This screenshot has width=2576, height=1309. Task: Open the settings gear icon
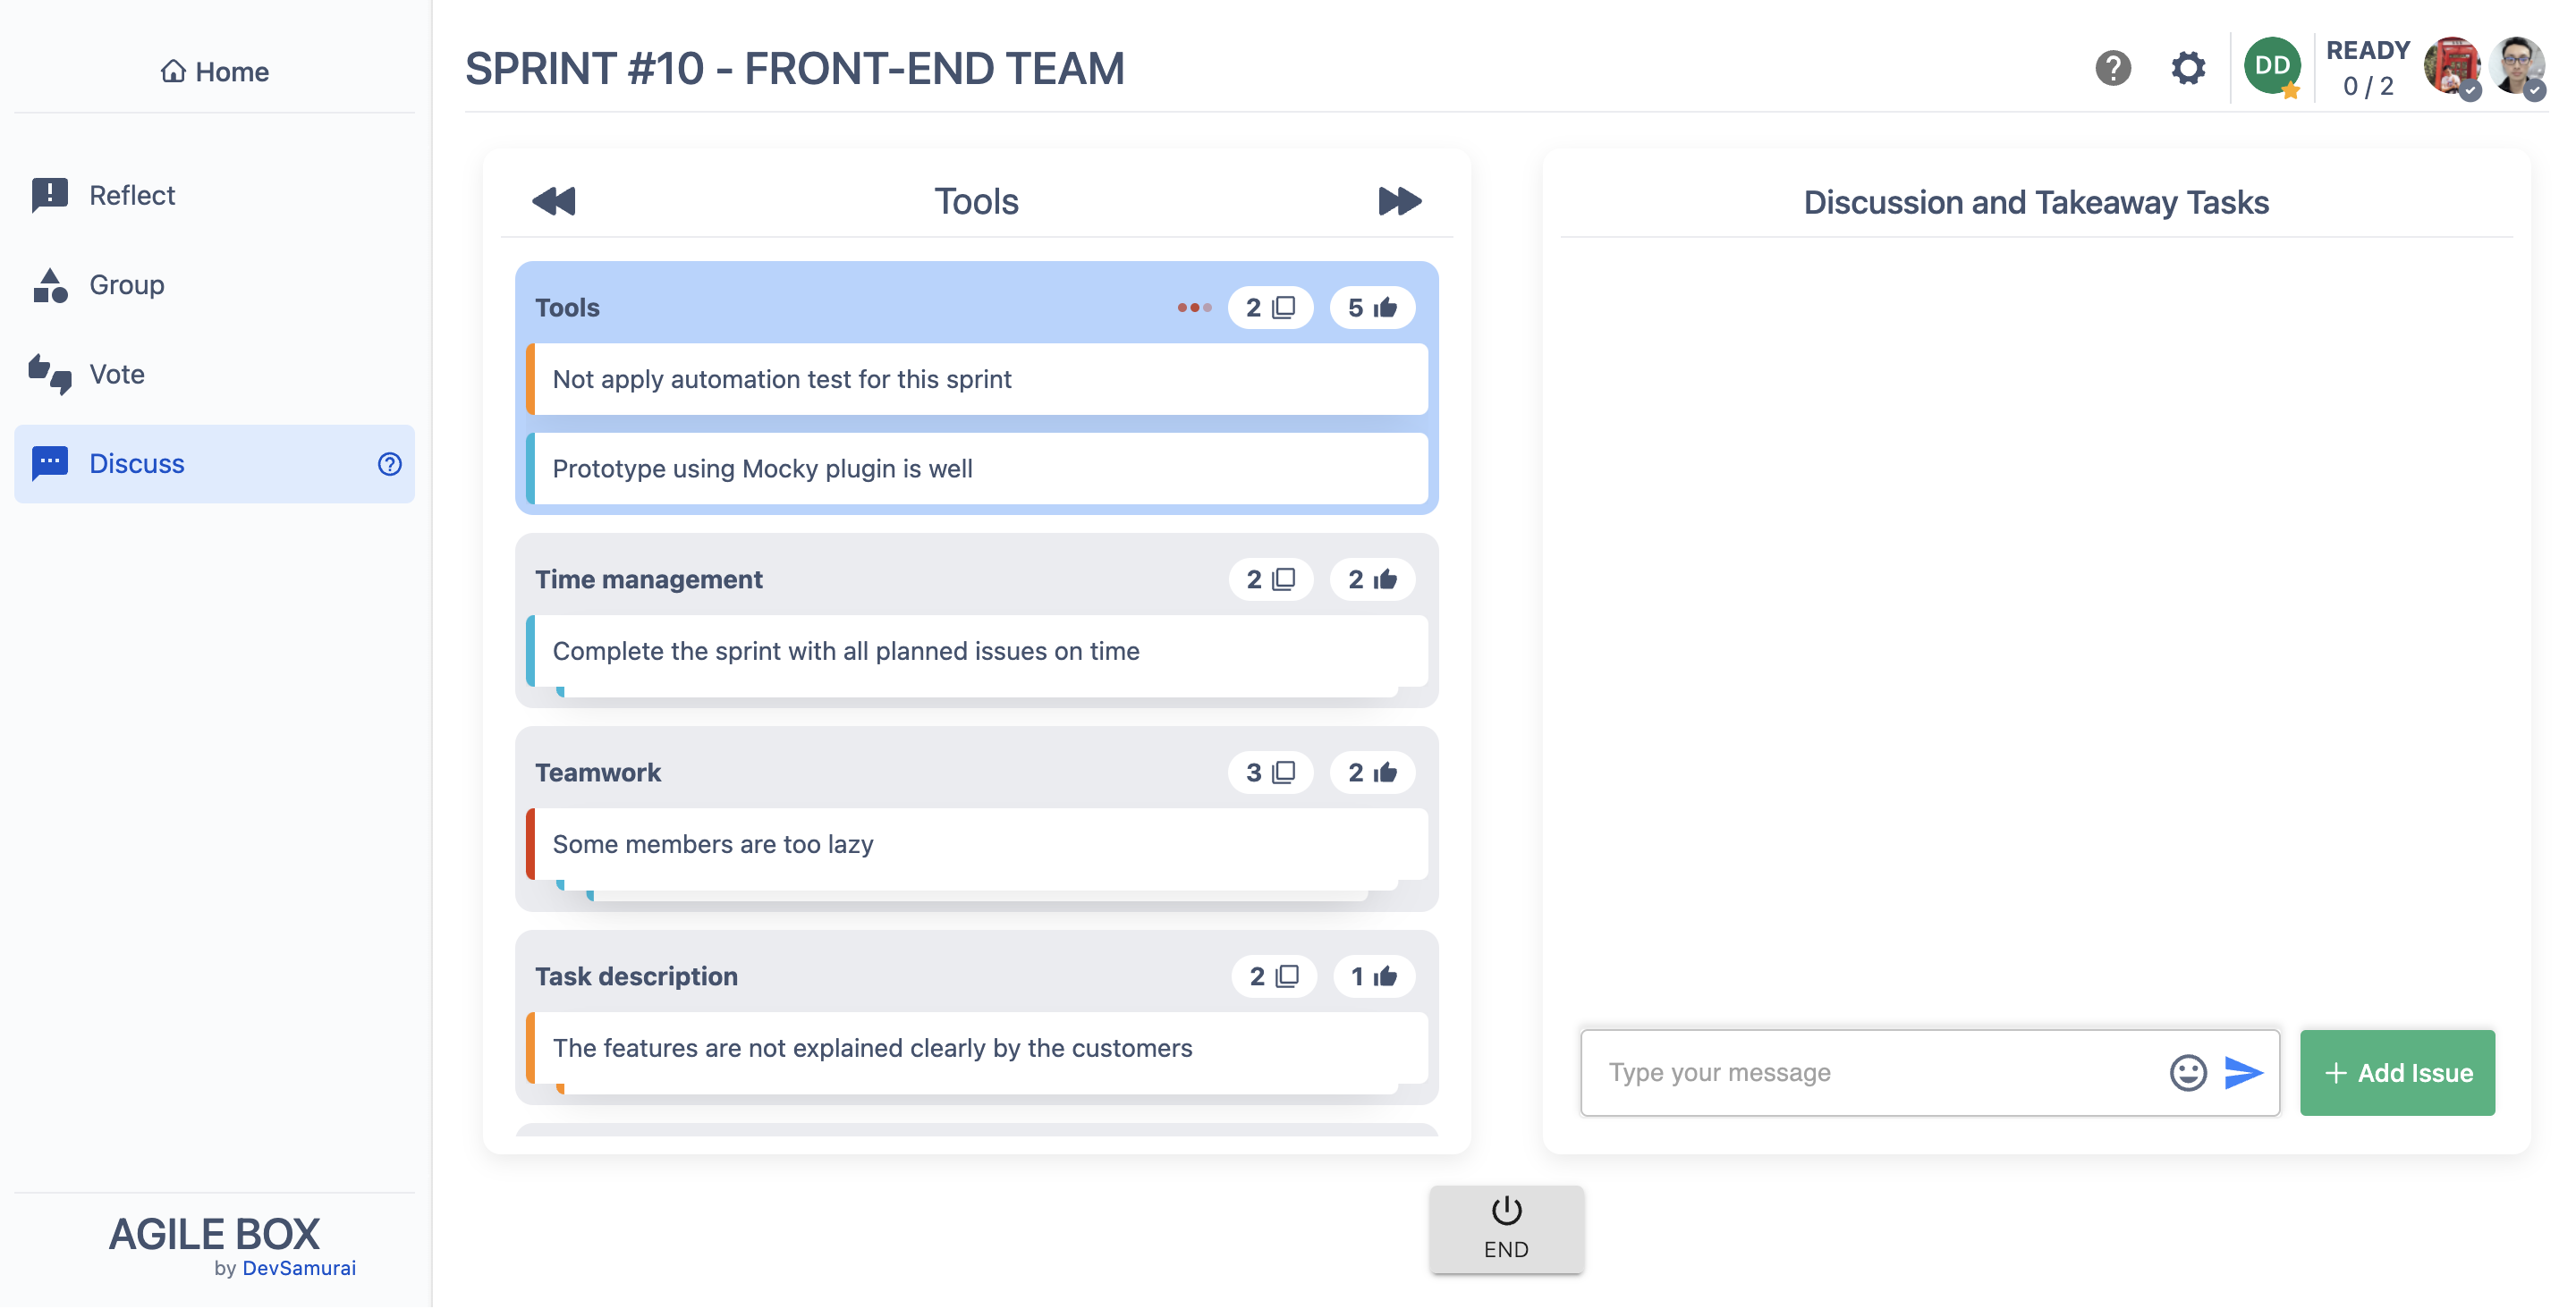point(2187,68)
